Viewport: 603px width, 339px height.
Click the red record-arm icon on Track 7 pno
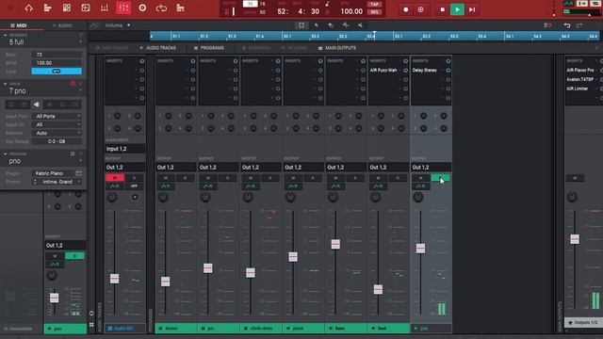click(x=73, y=84)
